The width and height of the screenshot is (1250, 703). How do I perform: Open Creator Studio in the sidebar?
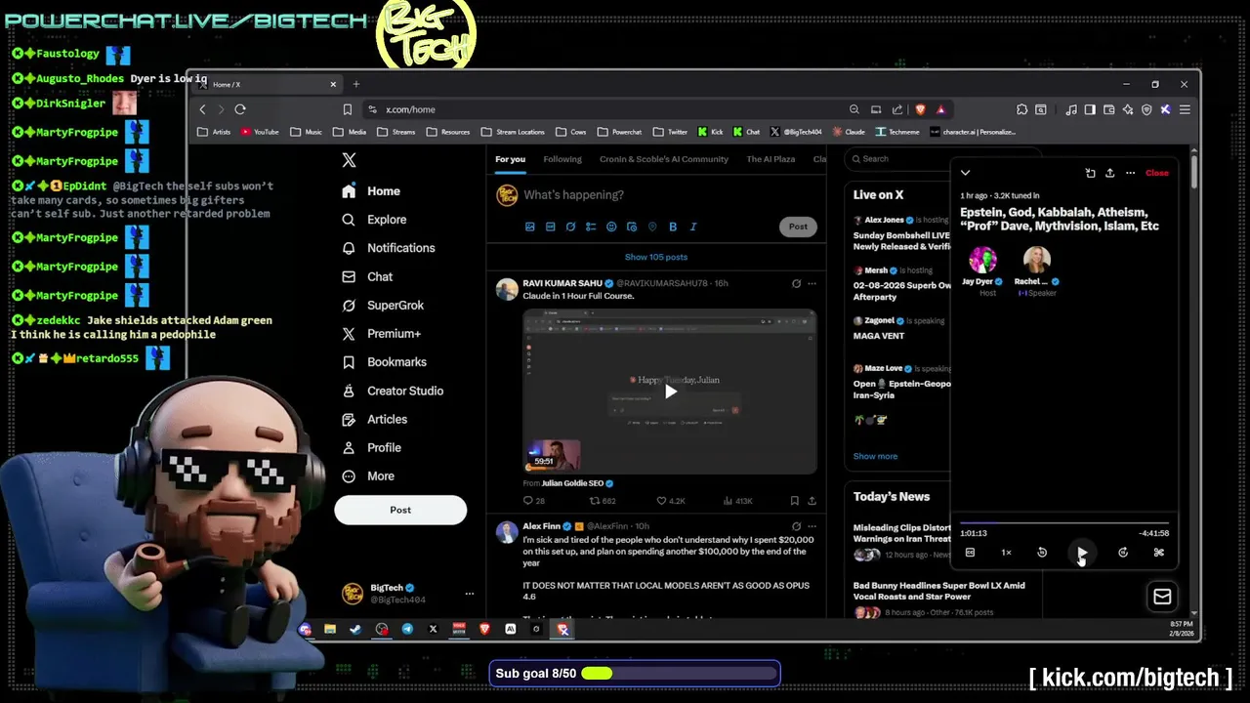393,391
